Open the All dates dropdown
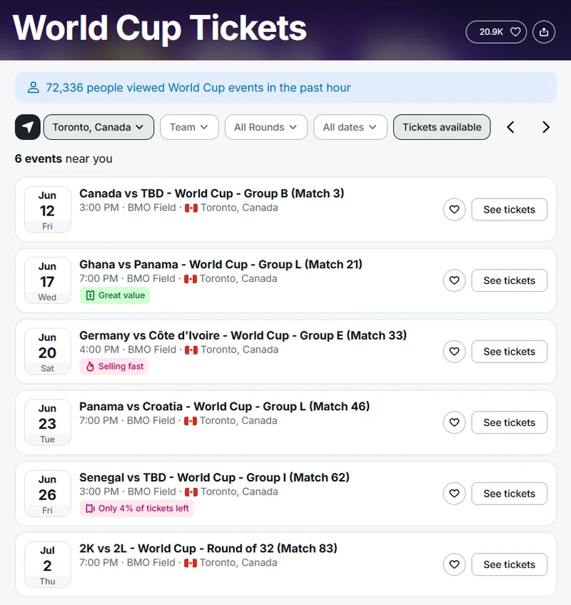Screen dimensions: 571x605 (350, 127)
